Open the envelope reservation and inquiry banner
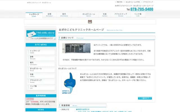180x112 pixels. [x=41, y=35]
